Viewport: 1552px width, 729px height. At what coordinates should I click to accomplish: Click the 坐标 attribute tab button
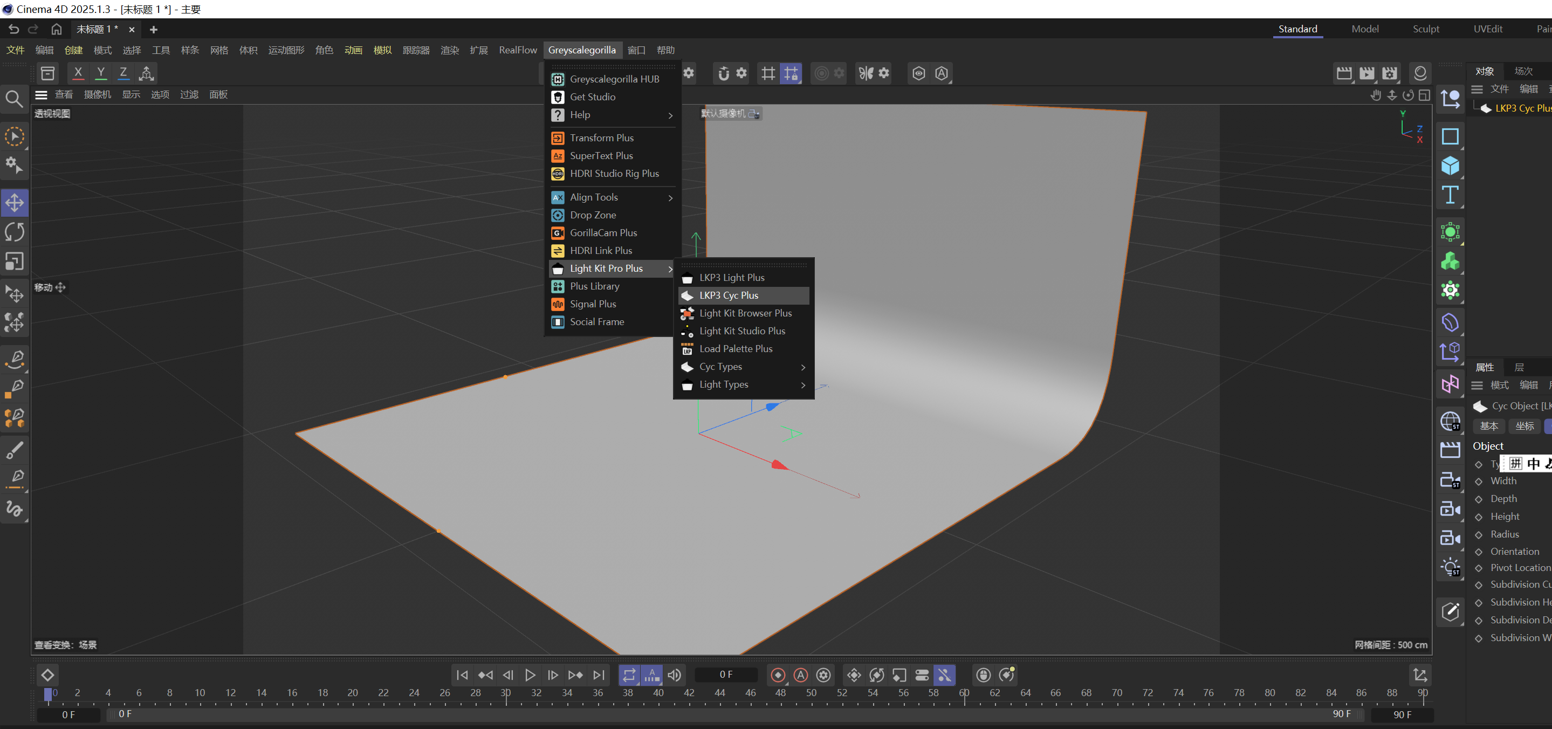point(1524,427)
